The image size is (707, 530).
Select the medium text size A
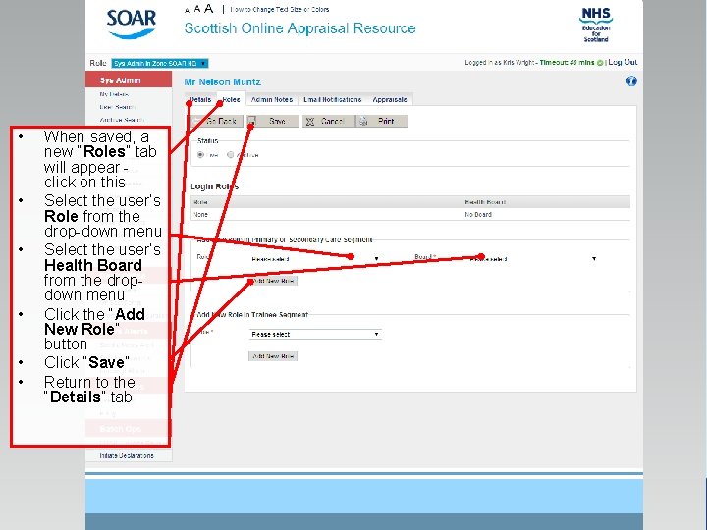tap(197, 9)
